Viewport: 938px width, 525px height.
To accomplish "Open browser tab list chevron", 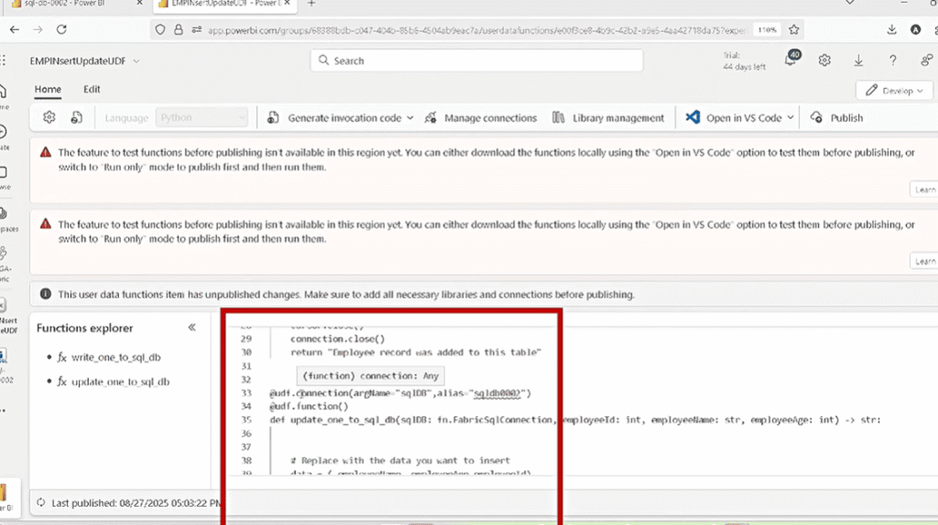I will click(849, 4).
